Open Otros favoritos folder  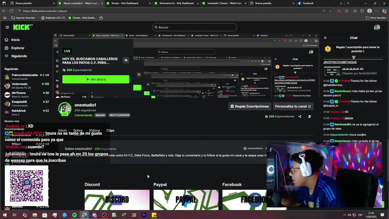376,18
